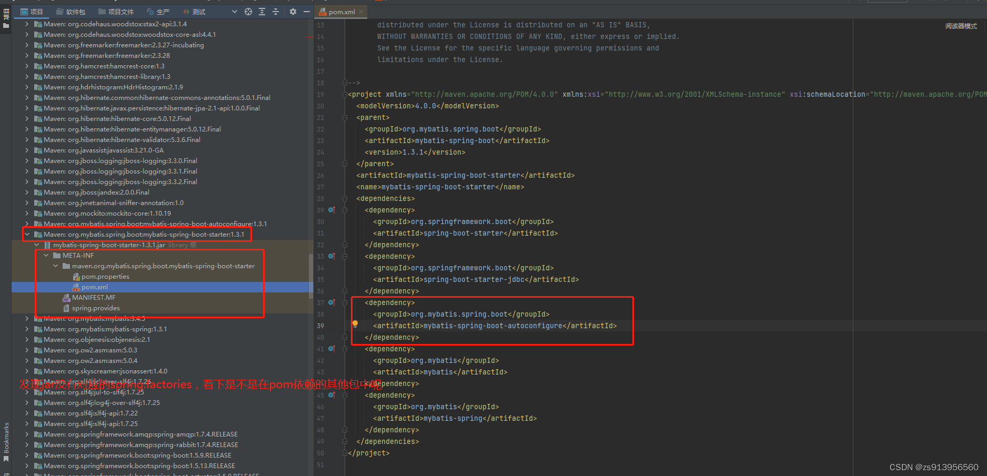Expand the stax2-api:3.1.4 Maven library
This screenshot has width=987, height=476.
tap(27, 24)
